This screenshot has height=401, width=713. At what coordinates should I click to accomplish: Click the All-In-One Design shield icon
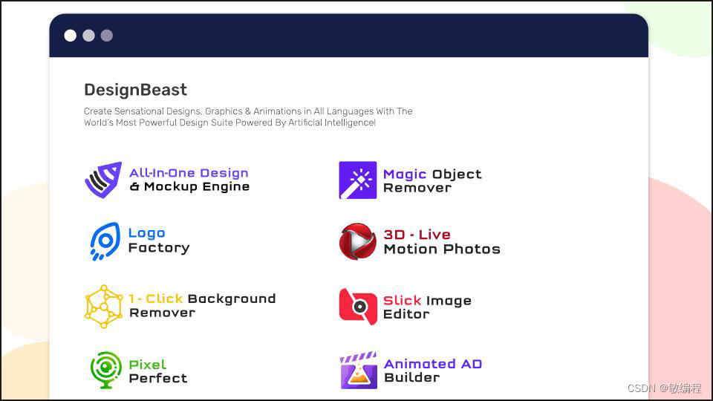click(103, 180)
